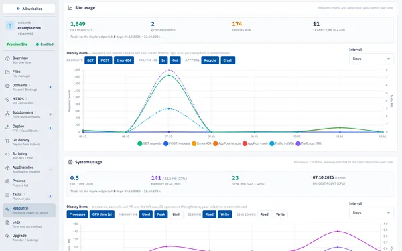Click the Site usage chart icon

click(x=70, y=8)
